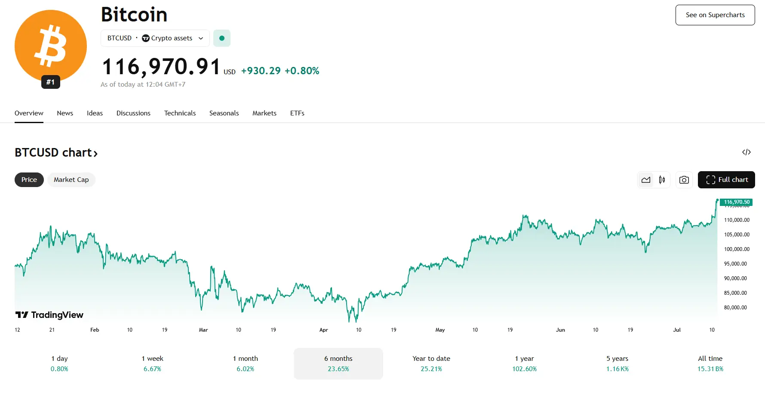Open the Technicals tab
This screenshot has height=396, width=765.
(x=180, y=113)
